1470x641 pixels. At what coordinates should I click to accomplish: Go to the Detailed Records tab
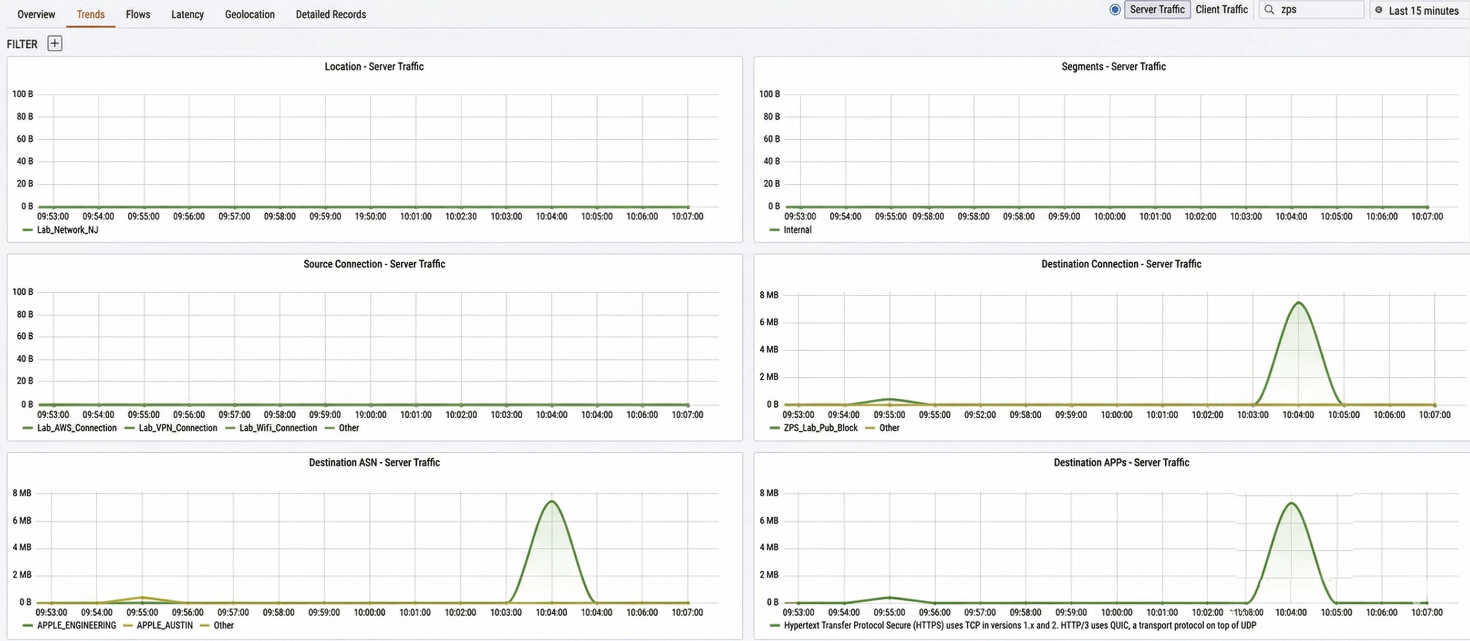(331, 14)
